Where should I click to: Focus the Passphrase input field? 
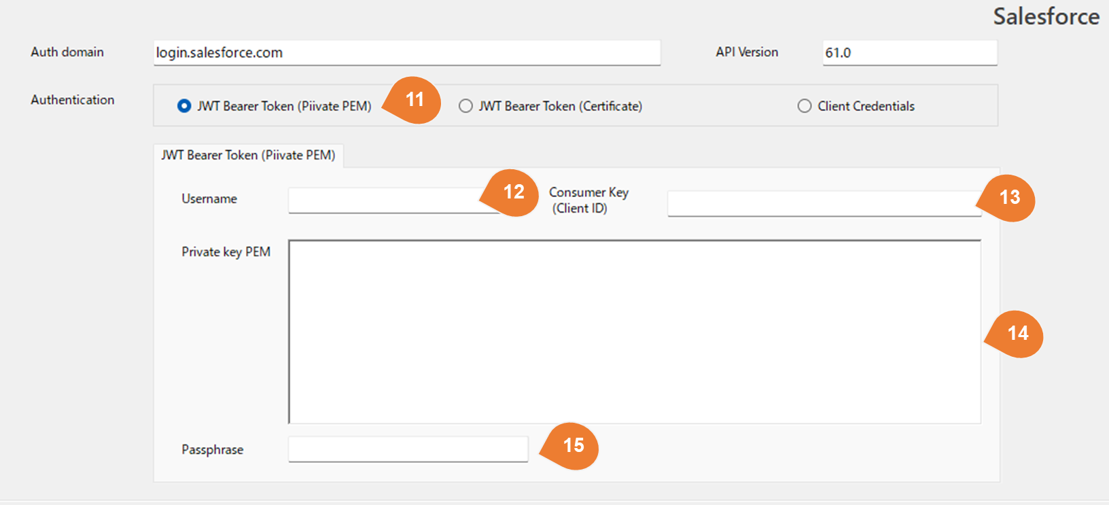click(408, 449)
